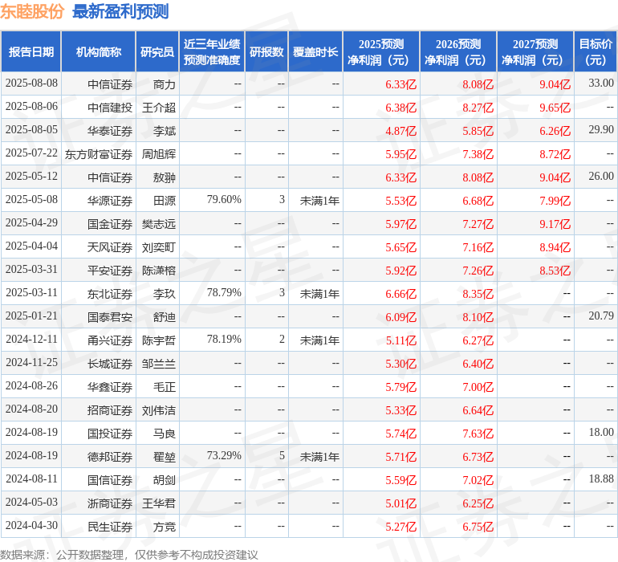The height and width of the screenshot is (562, 618).
Task: Click the date cell 2025-03-11
Action: 31,292
